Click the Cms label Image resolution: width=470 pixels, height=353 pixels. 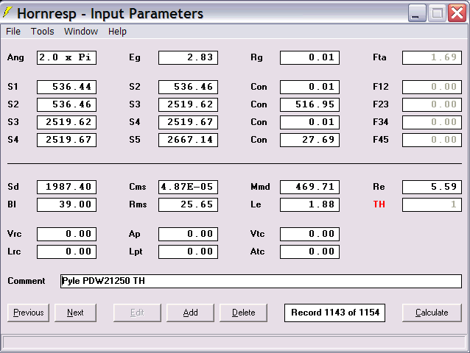[138, 187]
